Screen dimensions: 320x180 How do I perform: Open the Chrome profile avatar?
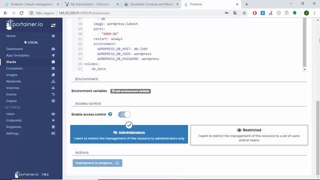pos(306,13)
